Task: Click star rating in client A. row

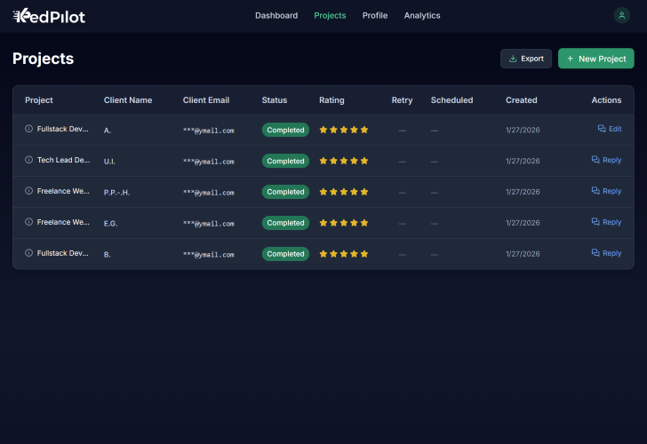Action: click(x=344, y=130)
